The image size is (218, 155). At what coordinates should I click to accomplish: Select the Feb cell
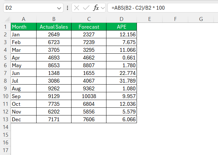coord(23,42)
